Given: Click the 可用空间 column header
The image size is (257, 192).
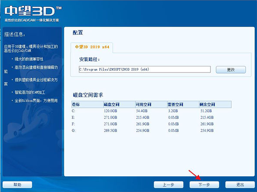Looking at the screenshot, I should 151,104.
